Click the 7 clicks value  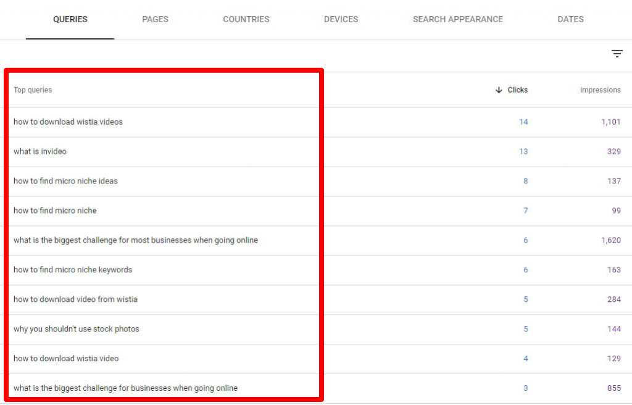(x=526, y=211)
